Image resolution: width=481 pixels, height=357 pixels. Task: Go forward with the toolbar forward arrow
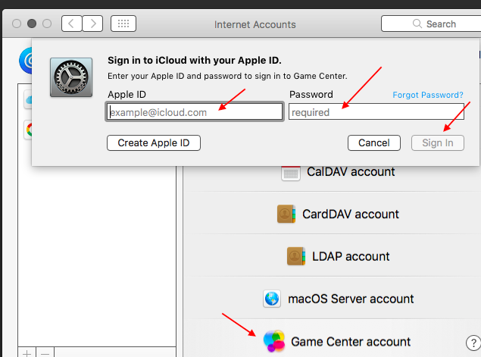pos(92,23)
